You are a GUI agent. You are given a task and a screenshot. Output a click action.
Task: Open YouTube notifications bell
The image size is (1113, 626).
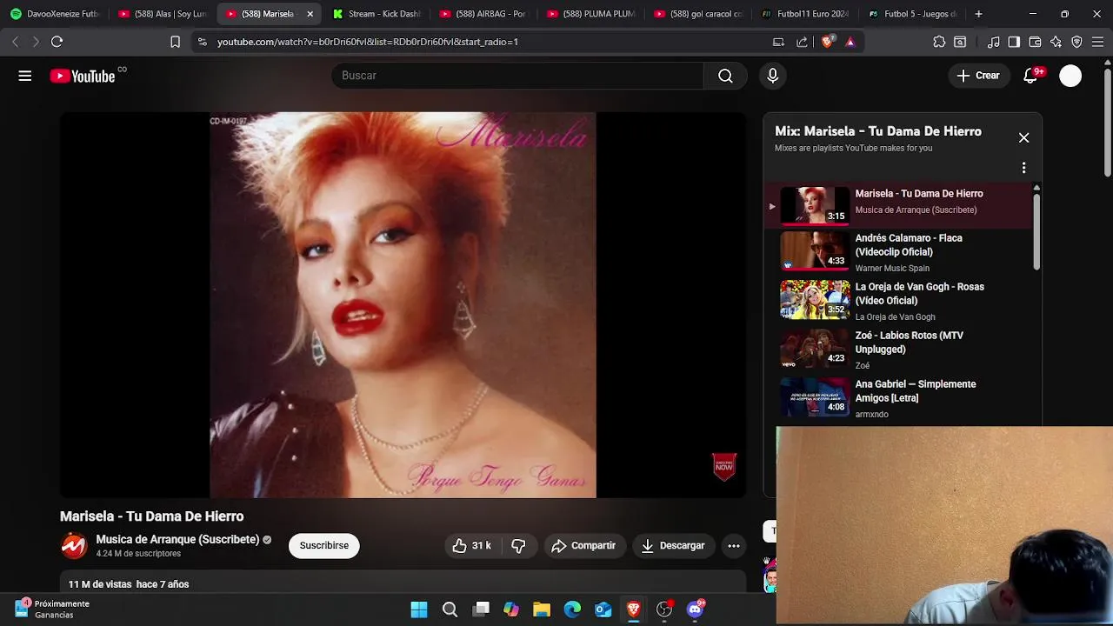pyautogui.click(x=1031, y=76)
